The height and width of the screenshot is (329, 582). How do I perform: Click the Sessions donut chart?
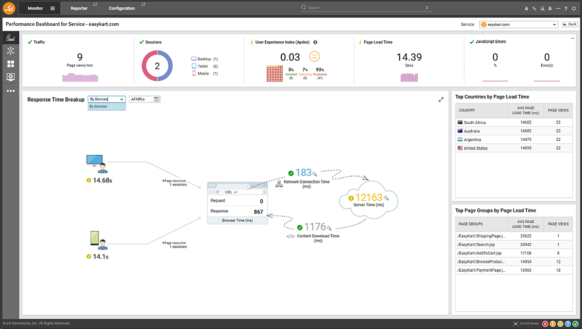click(157, 66)
